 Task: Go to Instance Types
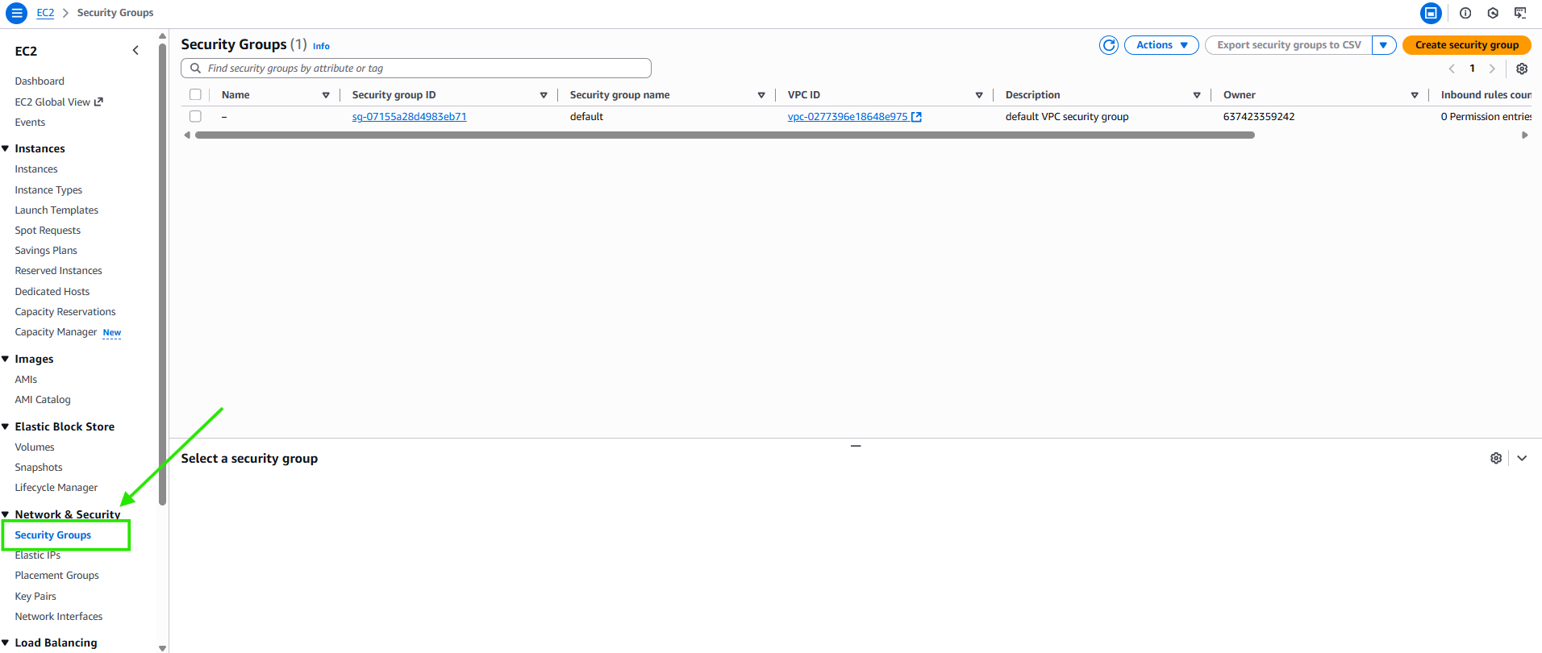[x=48, y=190]
